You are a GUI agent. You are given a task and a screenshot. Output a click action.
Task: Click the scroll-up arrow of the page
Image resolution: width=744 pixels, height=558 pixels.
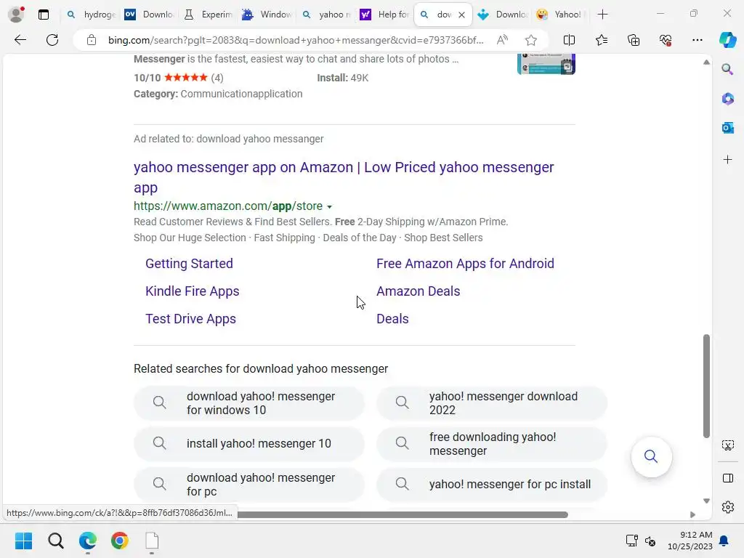click(706, 62)
